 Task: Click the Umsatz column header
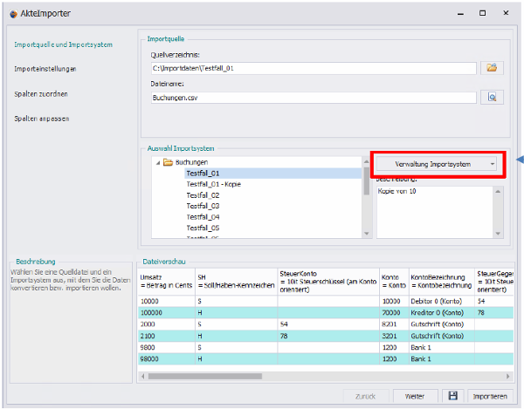(166, 282)
